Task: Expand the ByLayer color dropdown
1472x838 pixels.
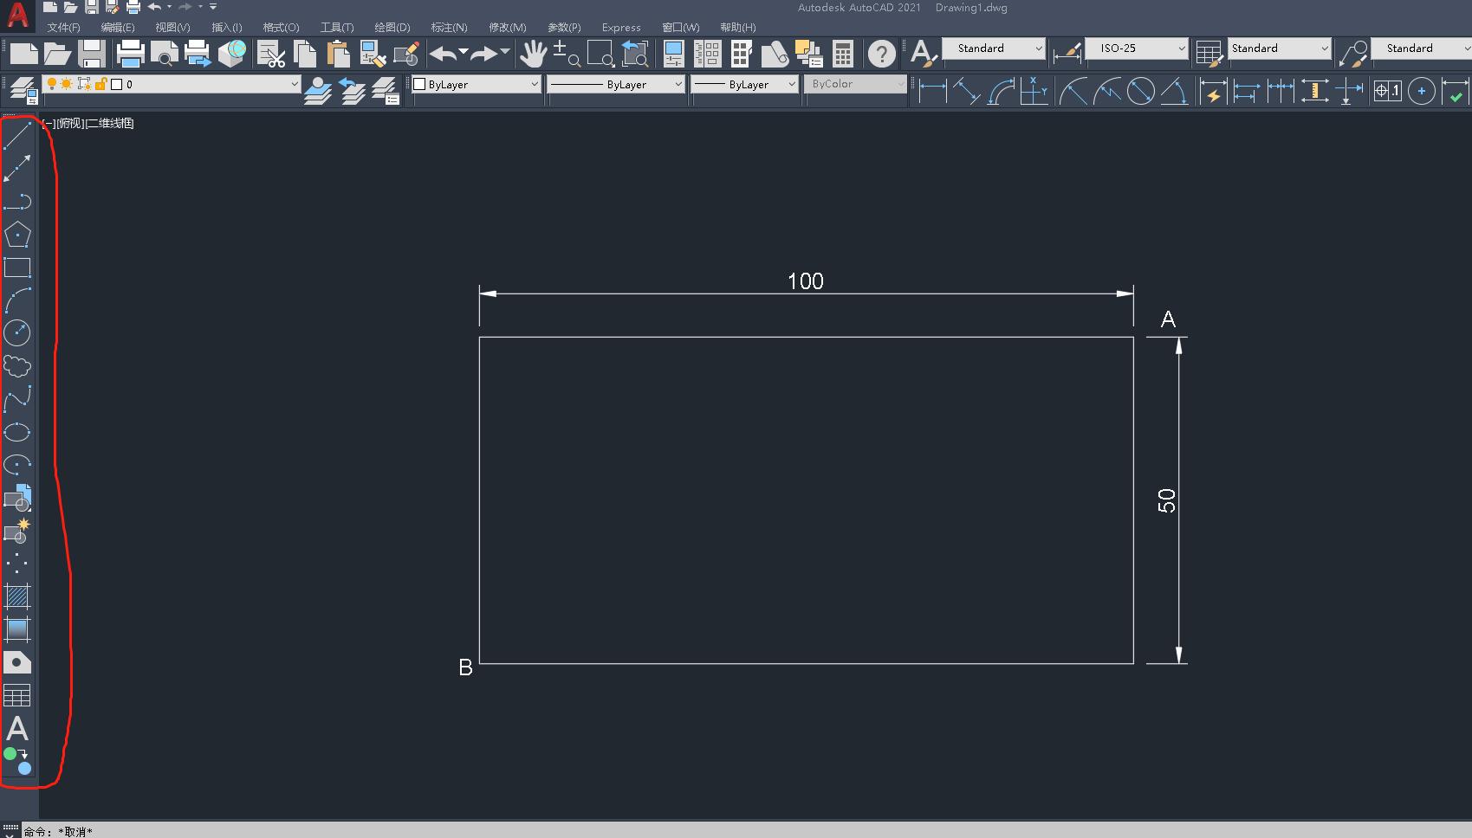Action: pos(534,84)
